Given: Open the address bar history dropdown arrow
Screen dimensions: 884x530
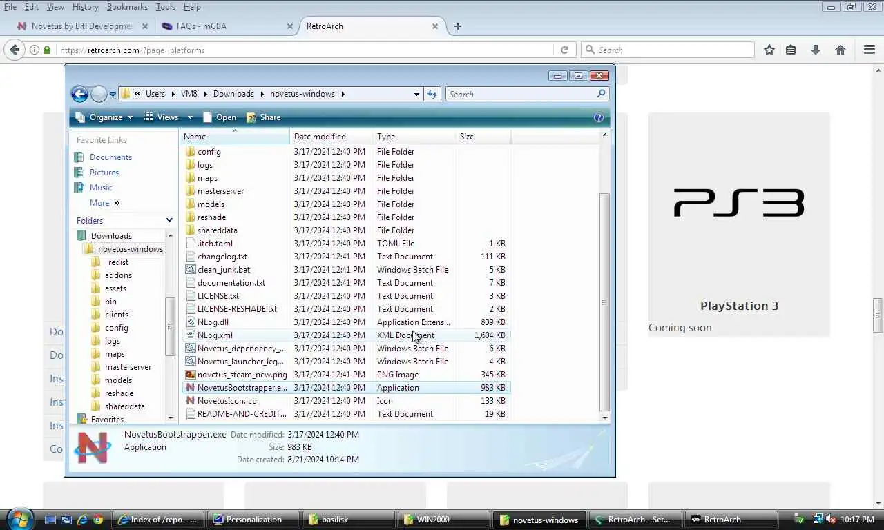Looking at the screenshot, I should [x=416, y=94].
